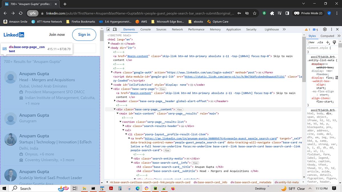The width and height of the screenshot is (342, 192).
Task: Toggle the flex badge on base-serp-page div
Action: 162,89
